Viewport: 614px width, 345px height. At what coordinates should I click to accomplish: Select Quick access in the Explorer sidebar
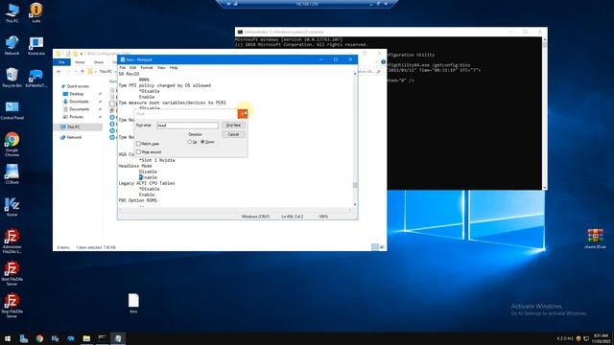[78, 86]
